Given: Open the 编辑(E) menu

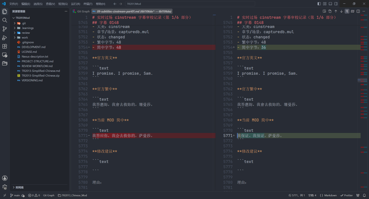Looking at the screenshot, I should 26,4.
